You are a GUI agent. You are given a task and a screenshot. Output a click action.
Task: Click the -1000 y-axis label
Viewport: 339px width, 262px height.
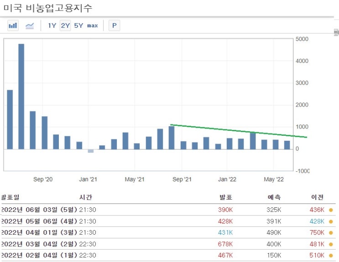tap(302, 171)
